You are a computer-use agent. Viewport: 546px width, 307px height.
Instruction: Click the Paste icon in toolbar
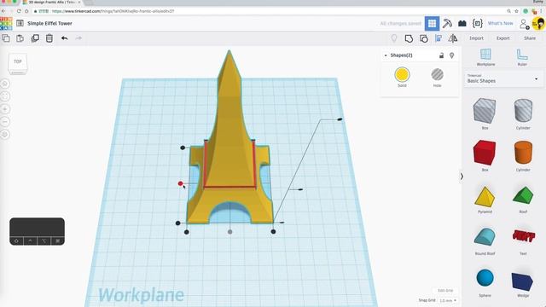(x=20, y=38)
